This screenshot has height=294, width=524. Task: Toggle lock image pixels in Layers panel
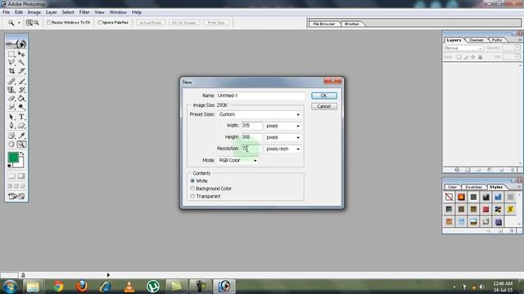click(x=466, y=57)
